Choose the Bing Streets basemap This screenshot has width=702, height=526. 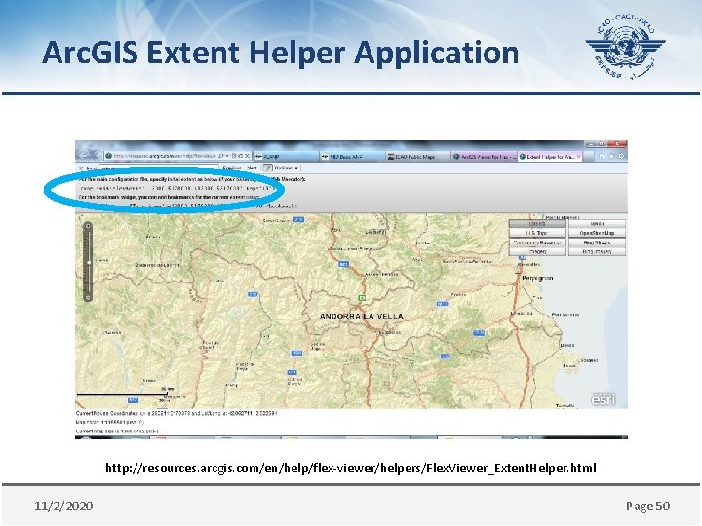point(597,243)
